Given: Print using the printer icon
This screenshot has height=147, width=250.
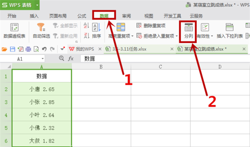Looking at the screenshot, I should (x=28, y=49).
